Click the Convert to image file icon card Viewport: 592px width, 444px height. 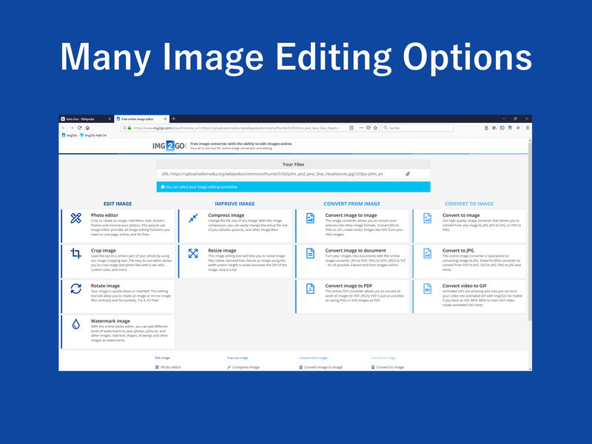tap(428, 218)
